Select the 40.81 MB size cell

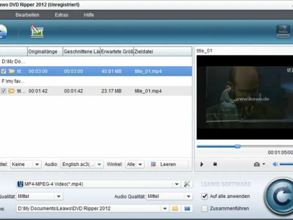point(111,71)
